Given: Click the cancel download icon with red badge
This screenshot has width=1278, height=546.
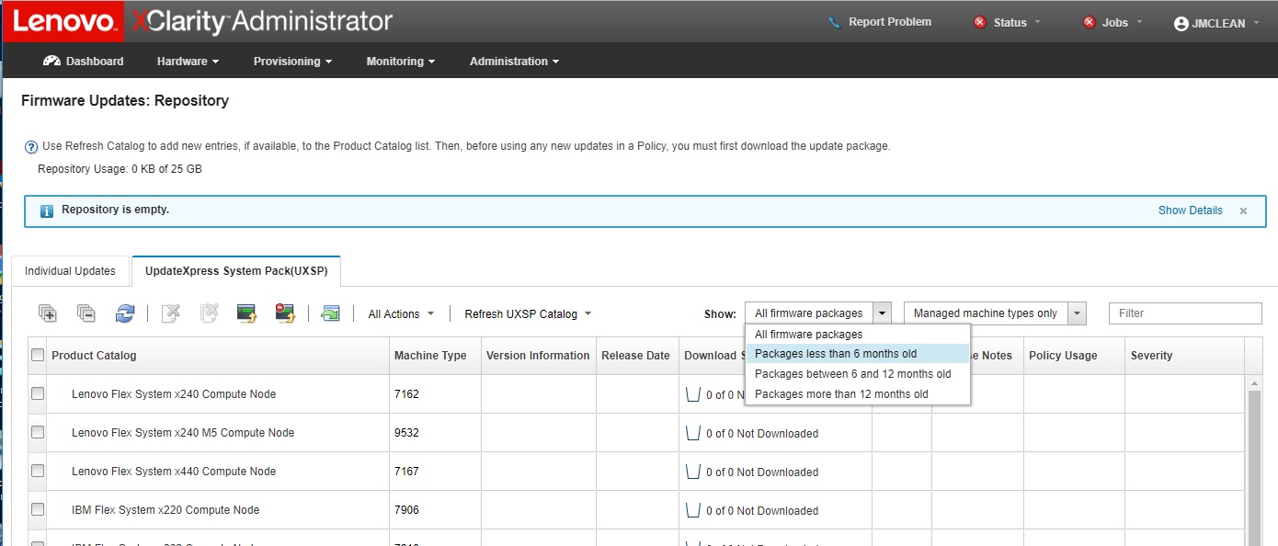Looking at the screenshot, I should point(285,313).
